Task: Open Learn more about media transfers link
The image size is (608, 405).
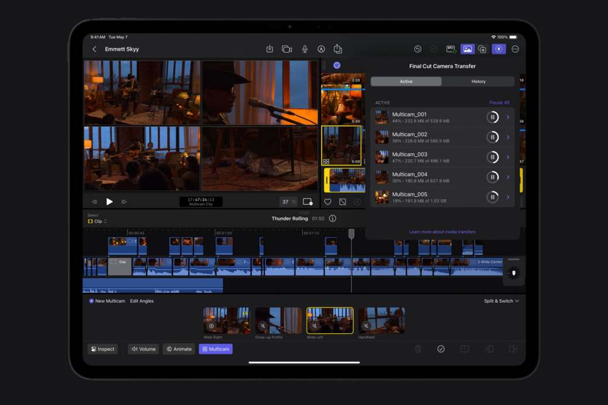Action: 442,232
